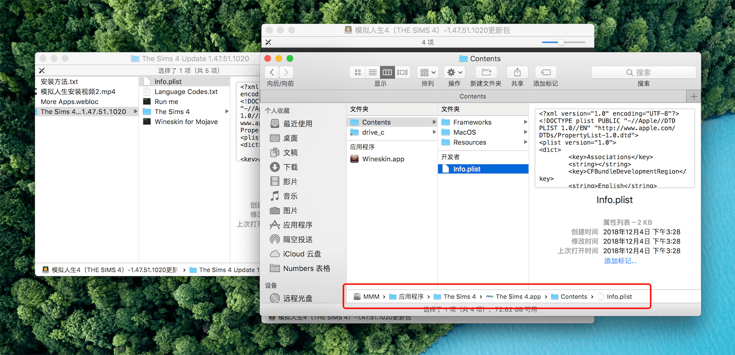
Task: Open Recents (最近使用) in sidebar
Action: click(x=297, y=124)
